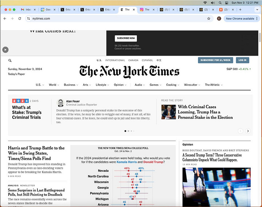Open Today's Paper link

(16, 74)
